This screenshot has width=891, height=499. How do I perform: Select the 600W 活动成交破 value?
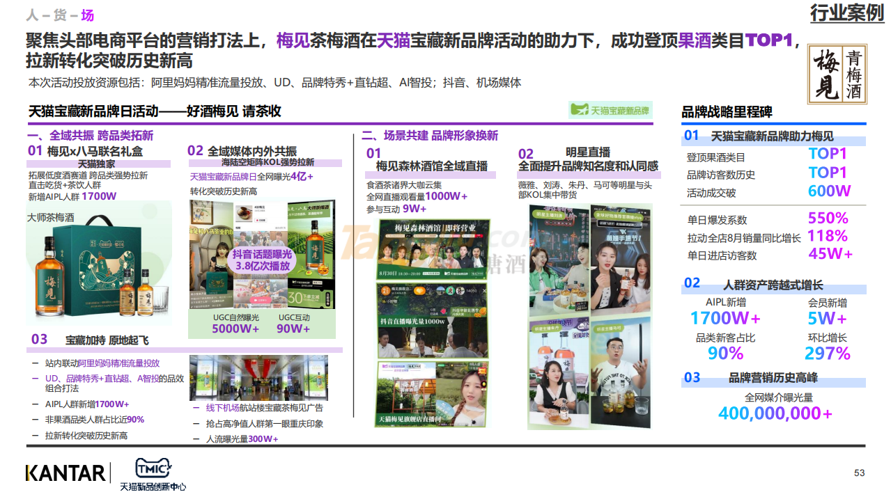pyautogui.click(x=830, y=191)
